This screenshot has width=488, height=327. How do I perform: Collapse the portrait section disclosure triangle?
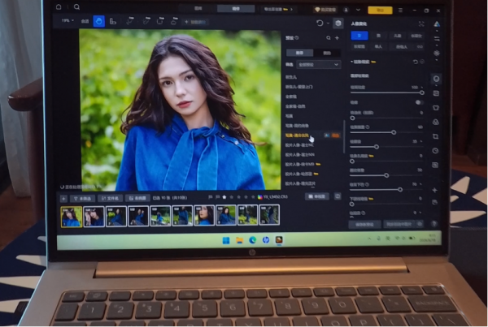[351, 62]
